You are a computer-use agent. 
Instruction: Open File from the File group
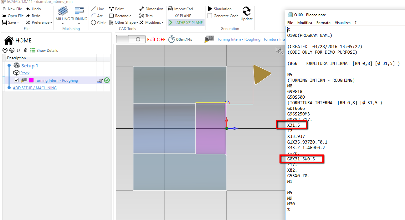click(13, 16)
